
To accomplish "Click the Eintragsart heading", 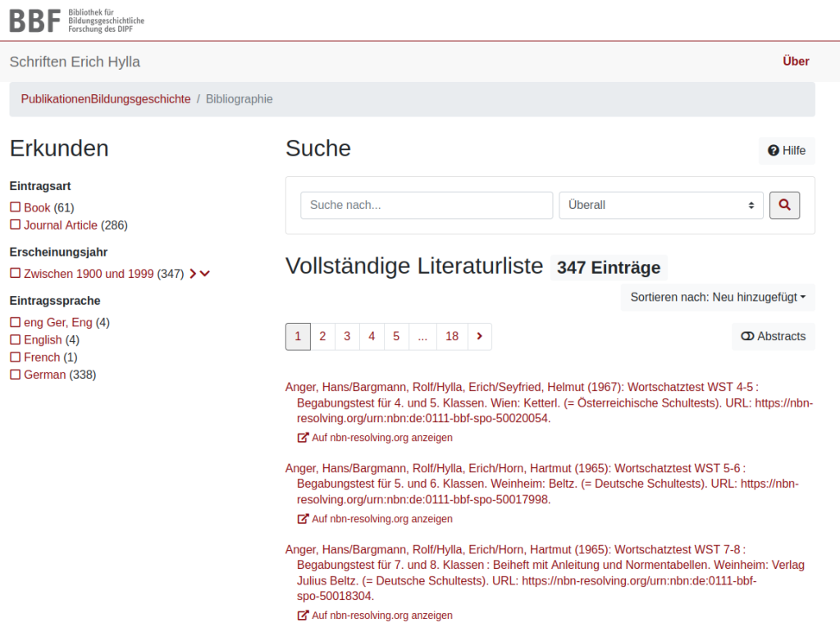I will [40, 186].
